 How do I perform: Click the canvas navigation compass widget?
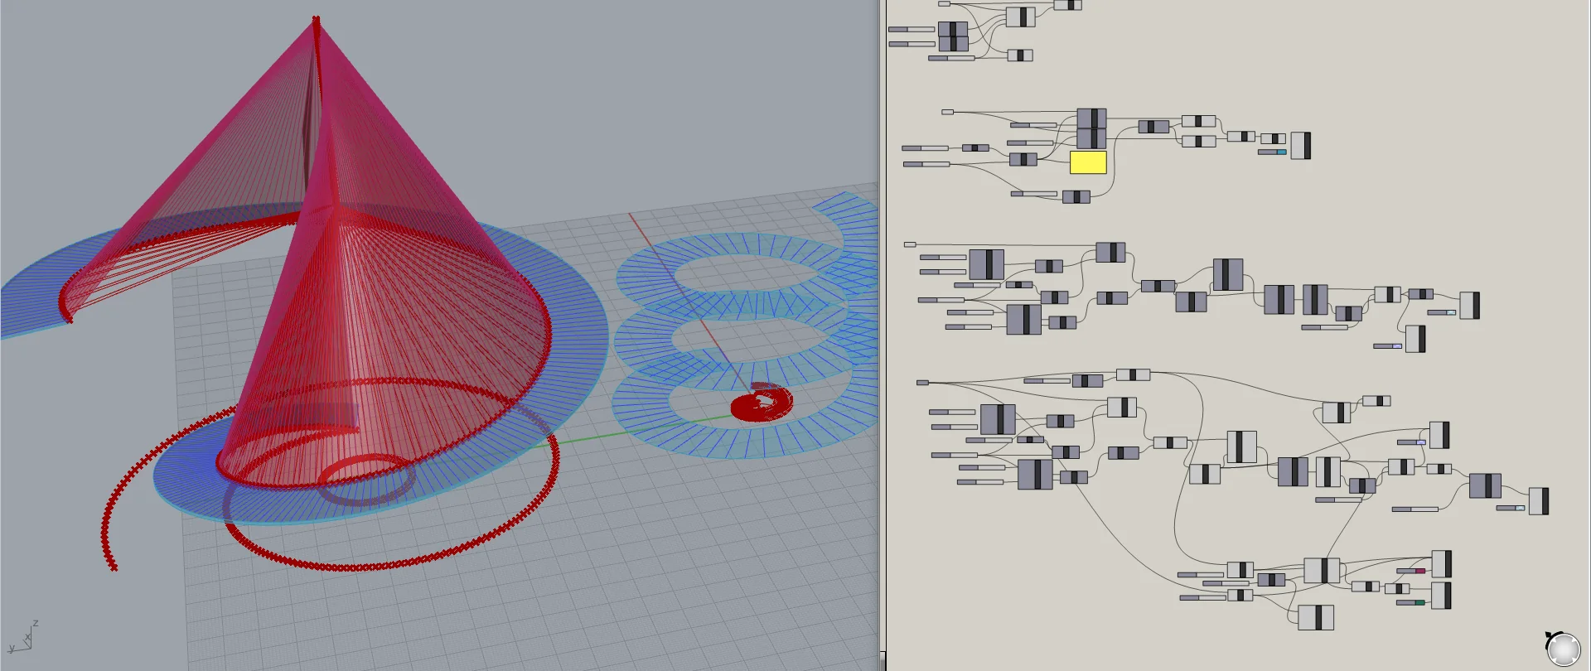pyautogui.click(x=1563, y=648)
